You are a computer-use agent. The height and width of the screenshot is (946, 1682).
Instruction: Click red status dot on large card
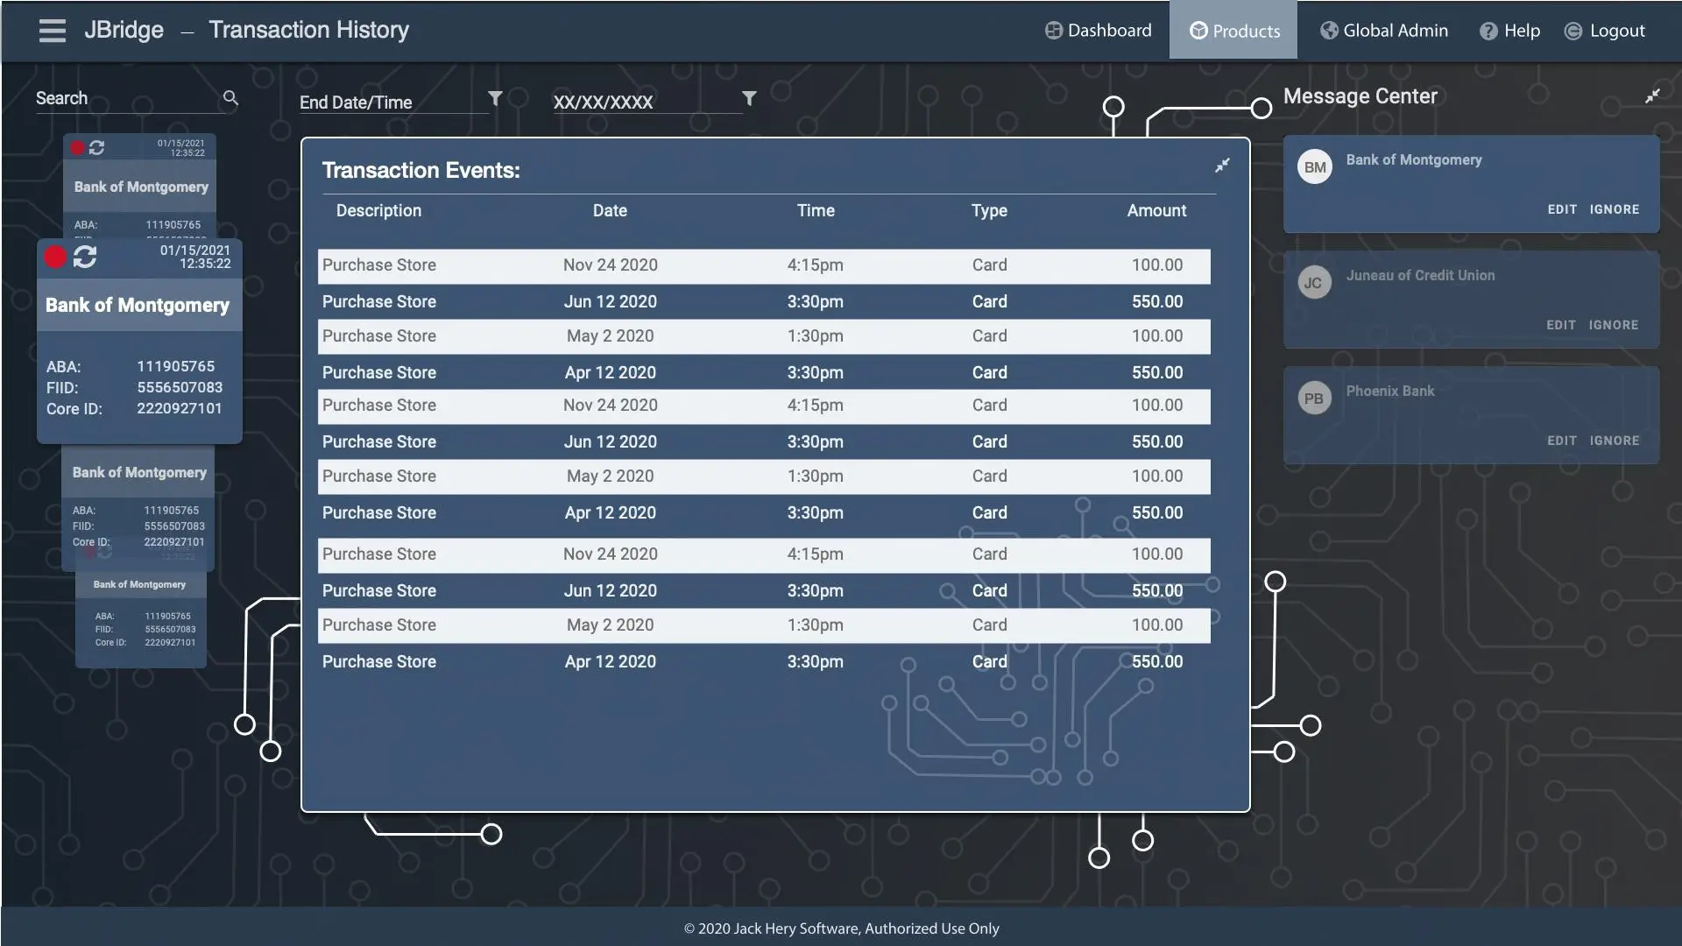(55, 257)
